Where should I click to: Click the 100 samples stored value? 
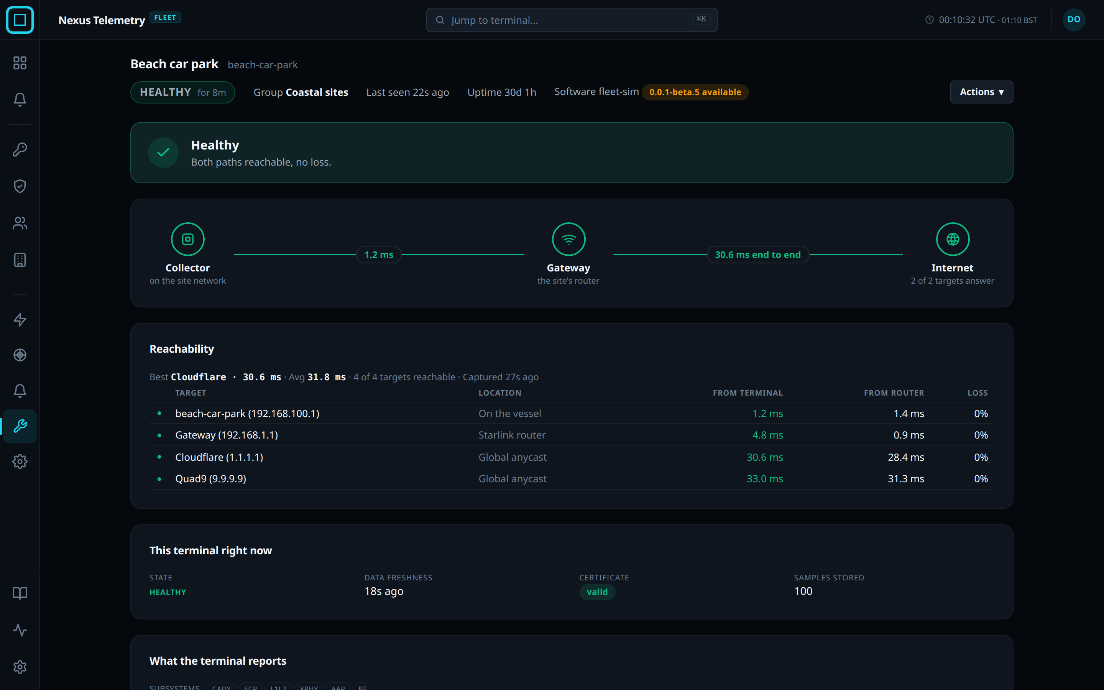coord(803,591)
